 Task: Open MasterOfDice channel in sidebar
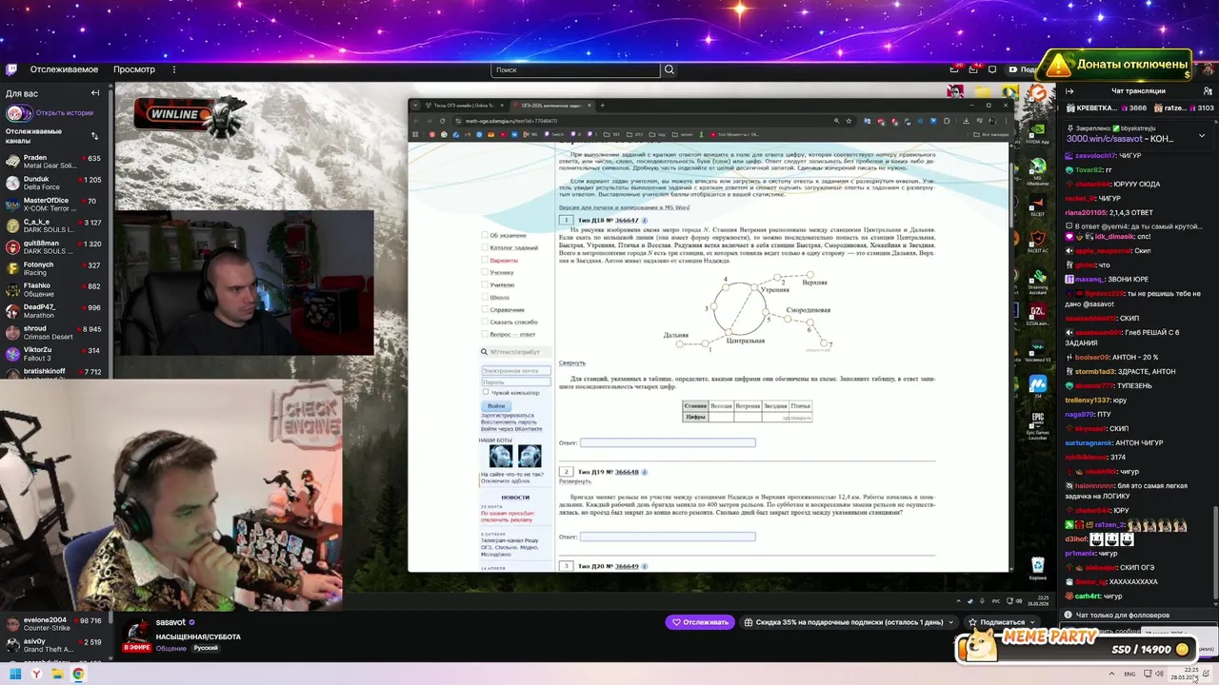tap(54, 204)
